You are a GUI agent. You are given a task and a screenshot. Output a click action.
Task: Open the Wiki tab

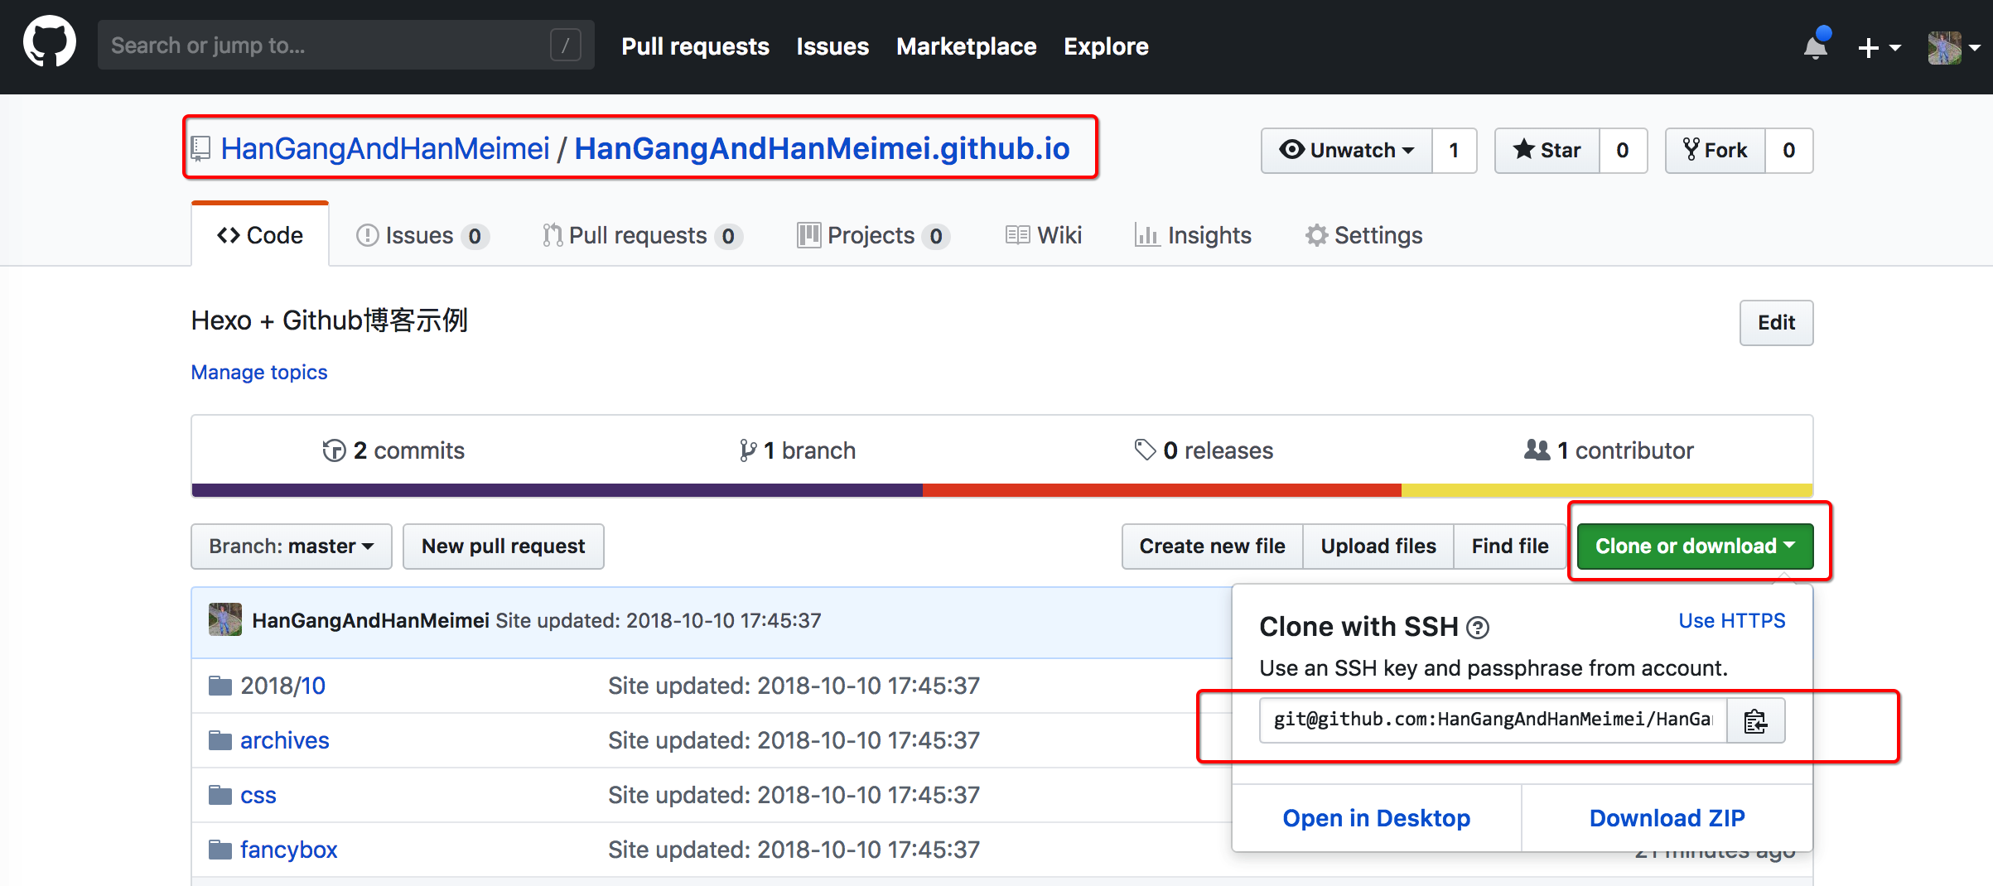coord(1044,236)
